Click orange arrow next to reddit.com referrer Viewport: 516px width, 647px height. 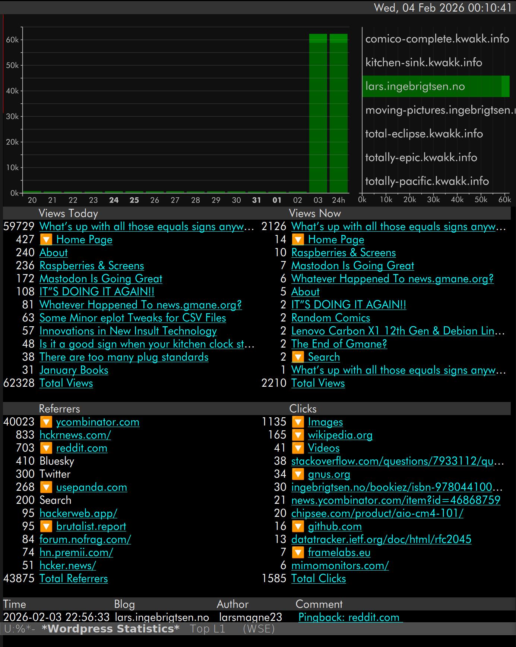46,448
